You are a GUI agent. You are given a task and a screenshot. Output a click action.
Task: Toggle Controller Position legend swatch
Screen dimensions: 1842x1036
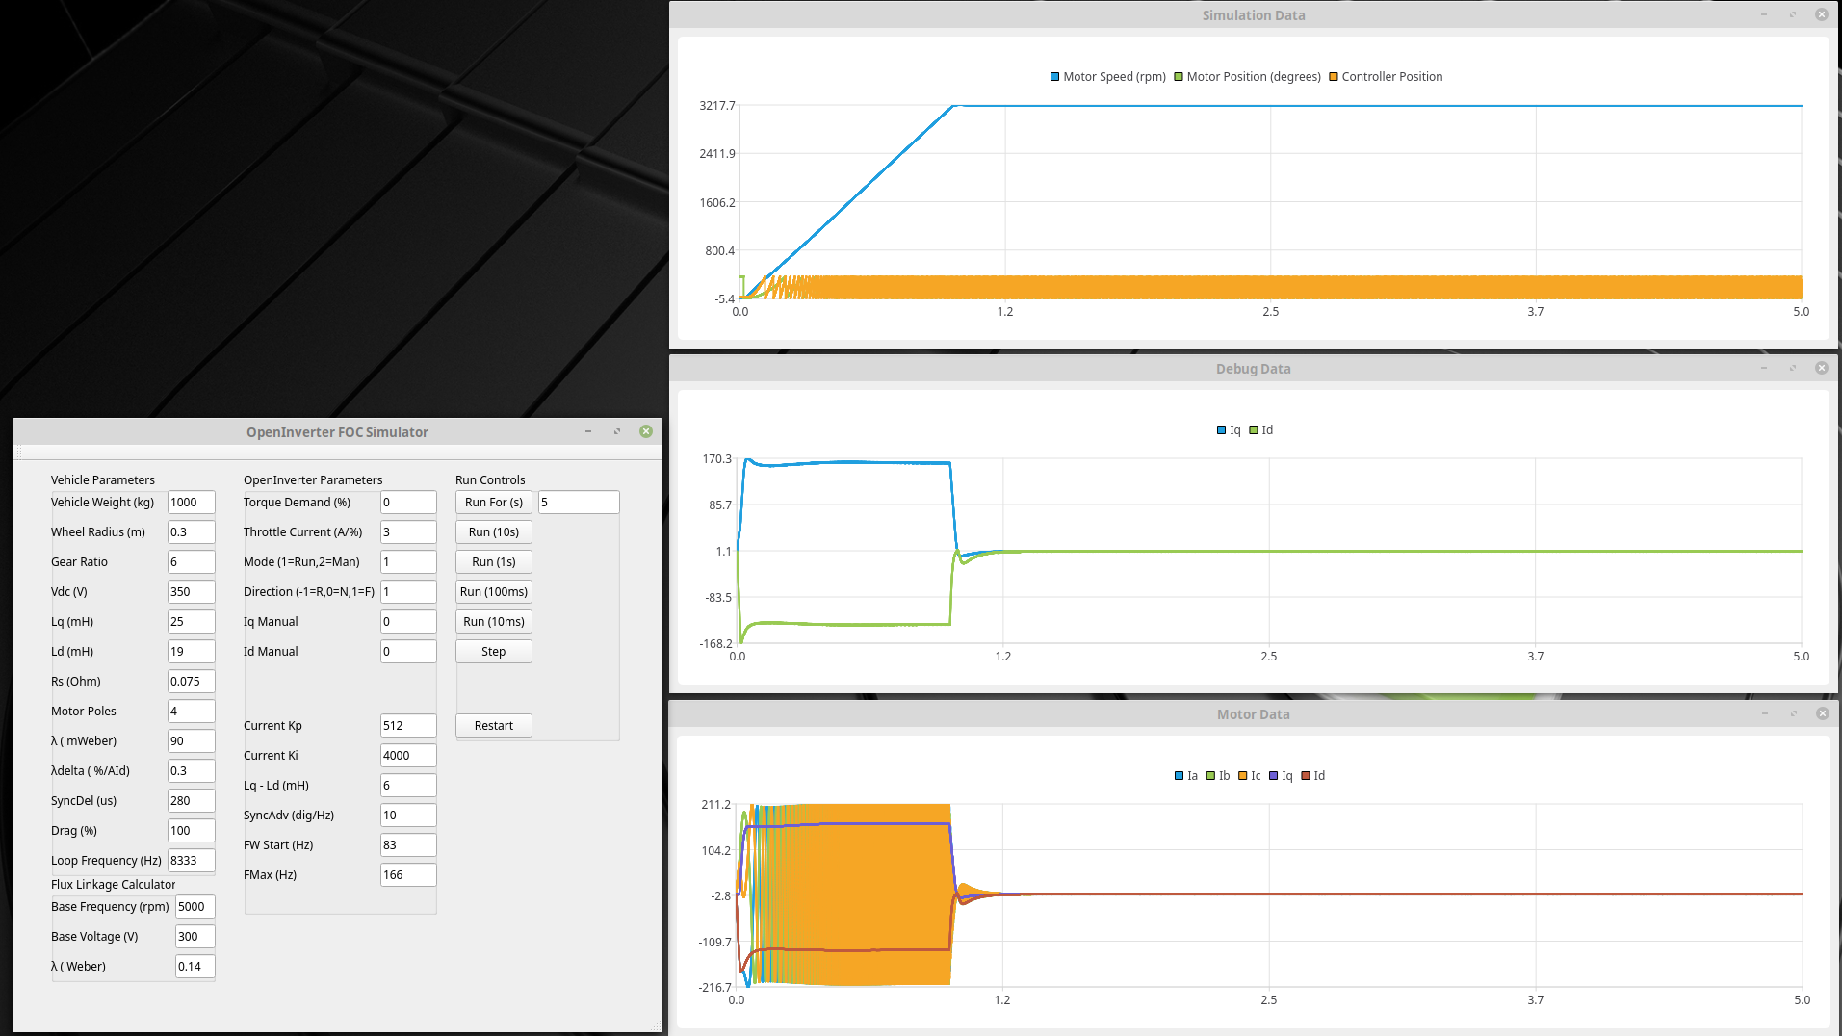[1334, 77]
